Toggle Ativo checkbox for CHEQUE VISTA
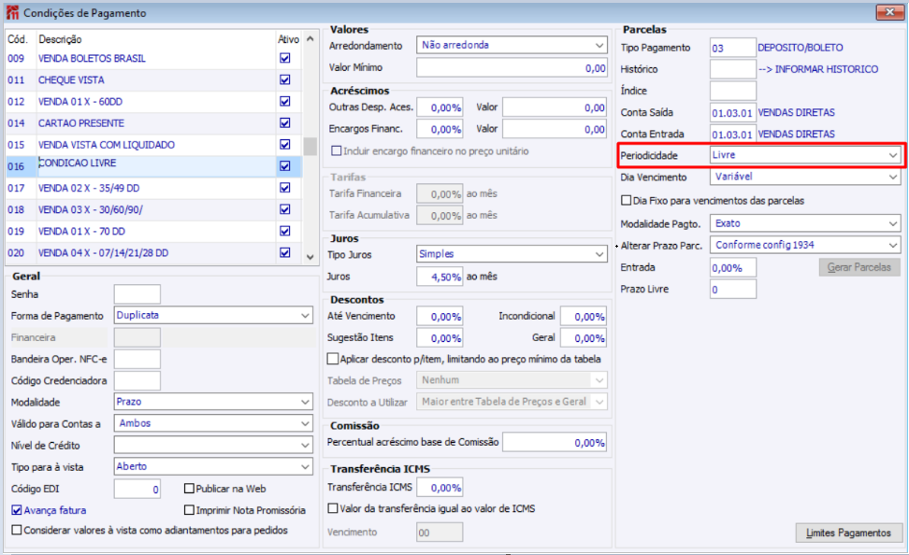The height and width of the screenshot is (555, 909). pyautogui.click(x=285, y=80)
